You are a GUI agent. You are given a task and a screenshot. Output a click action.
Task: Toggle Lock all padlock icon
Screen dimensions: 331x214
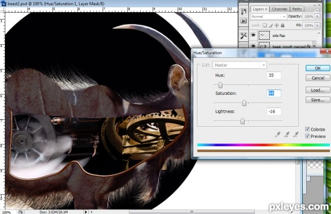click(282, 25)
